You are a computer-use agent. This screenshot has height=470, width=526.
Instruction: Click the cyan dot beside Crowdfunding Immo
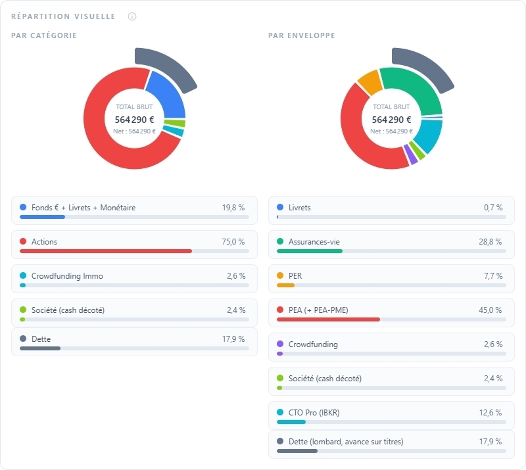pos(23,276)
